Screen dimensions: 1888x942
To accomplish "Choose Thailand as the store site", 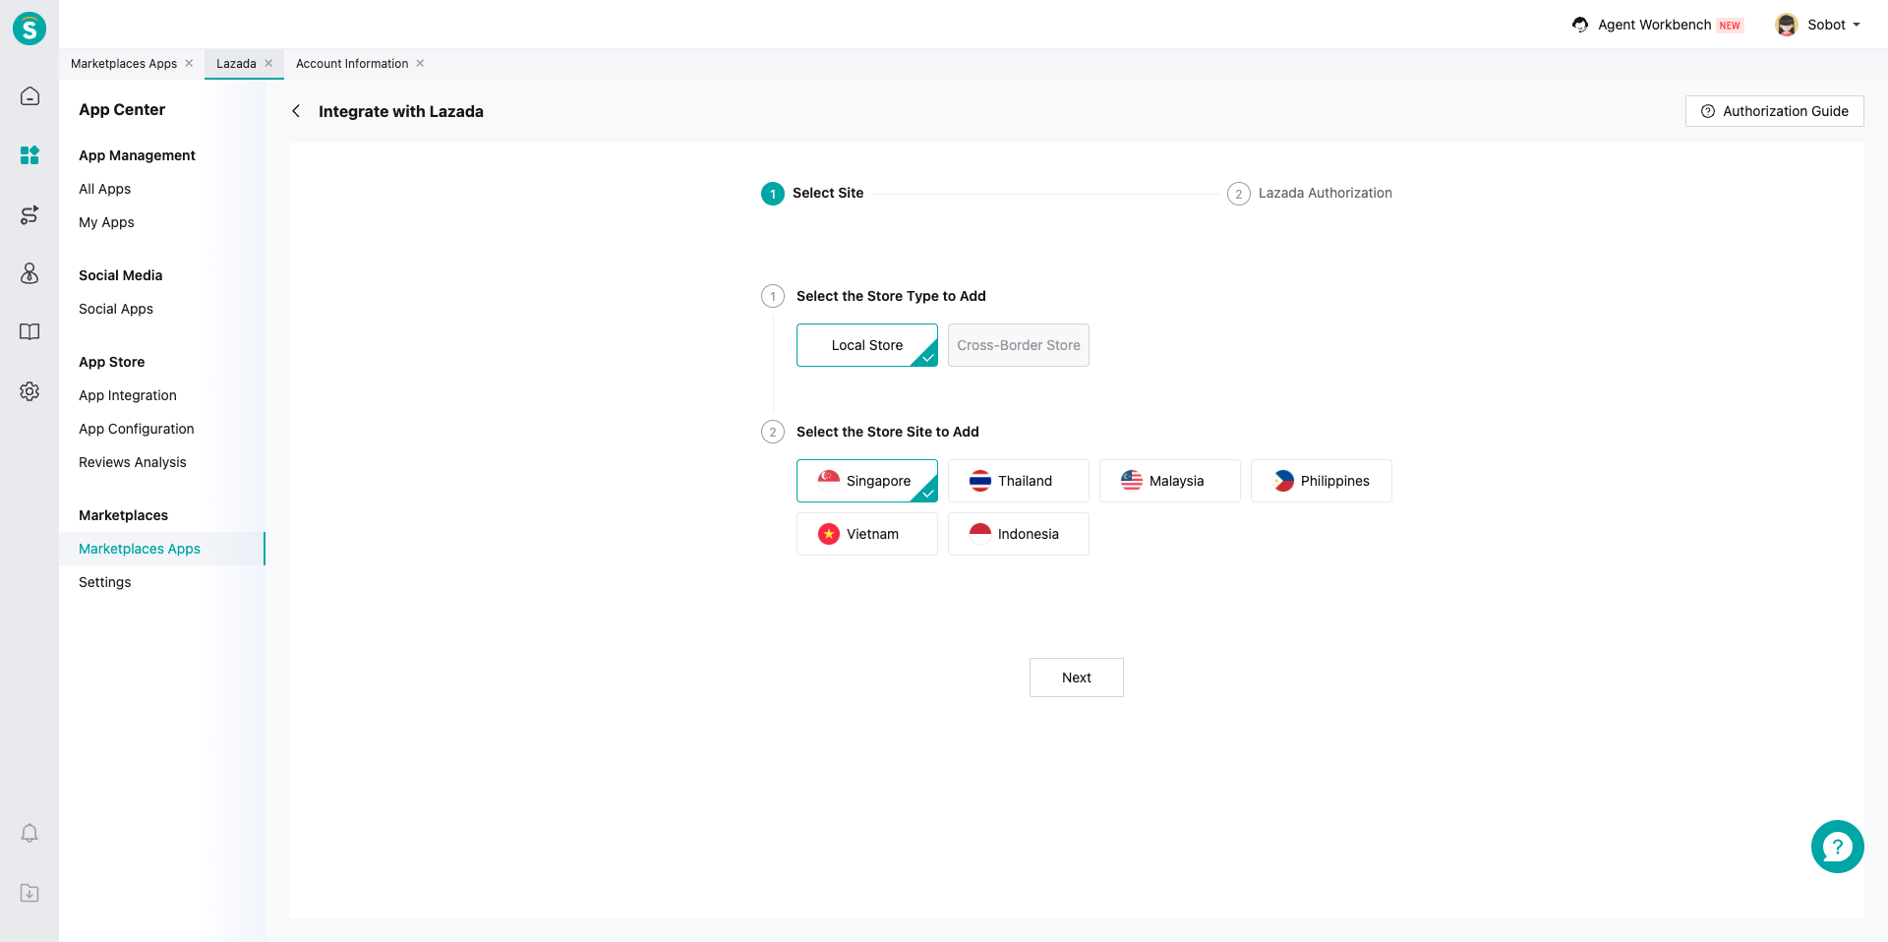I will point(1018,481).
